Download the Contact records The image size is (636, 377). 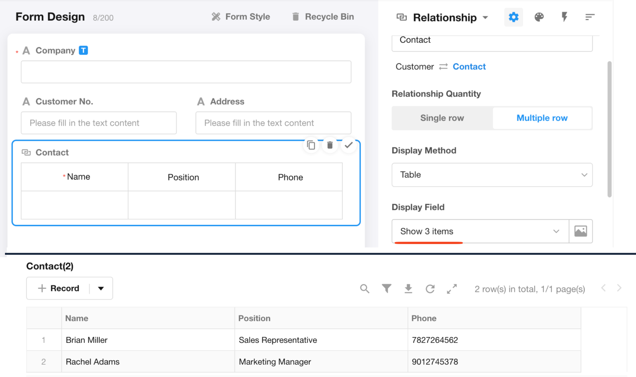tap(408, 289)
